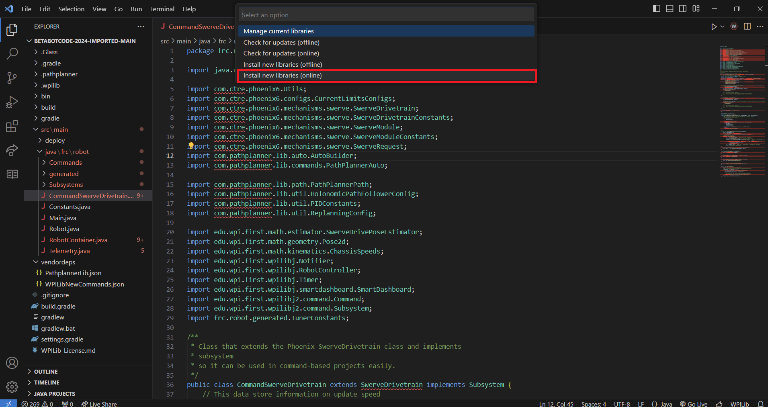The image size is (768, 407).
Task: Expand the JAVA PROJECTS section
Action: (88, 393)
